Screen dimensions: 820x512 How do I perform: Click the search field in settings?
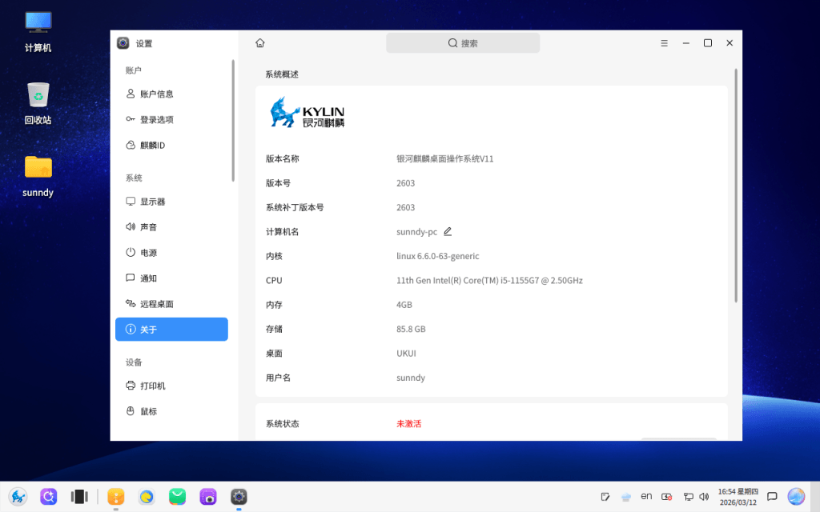coord(463,43)
